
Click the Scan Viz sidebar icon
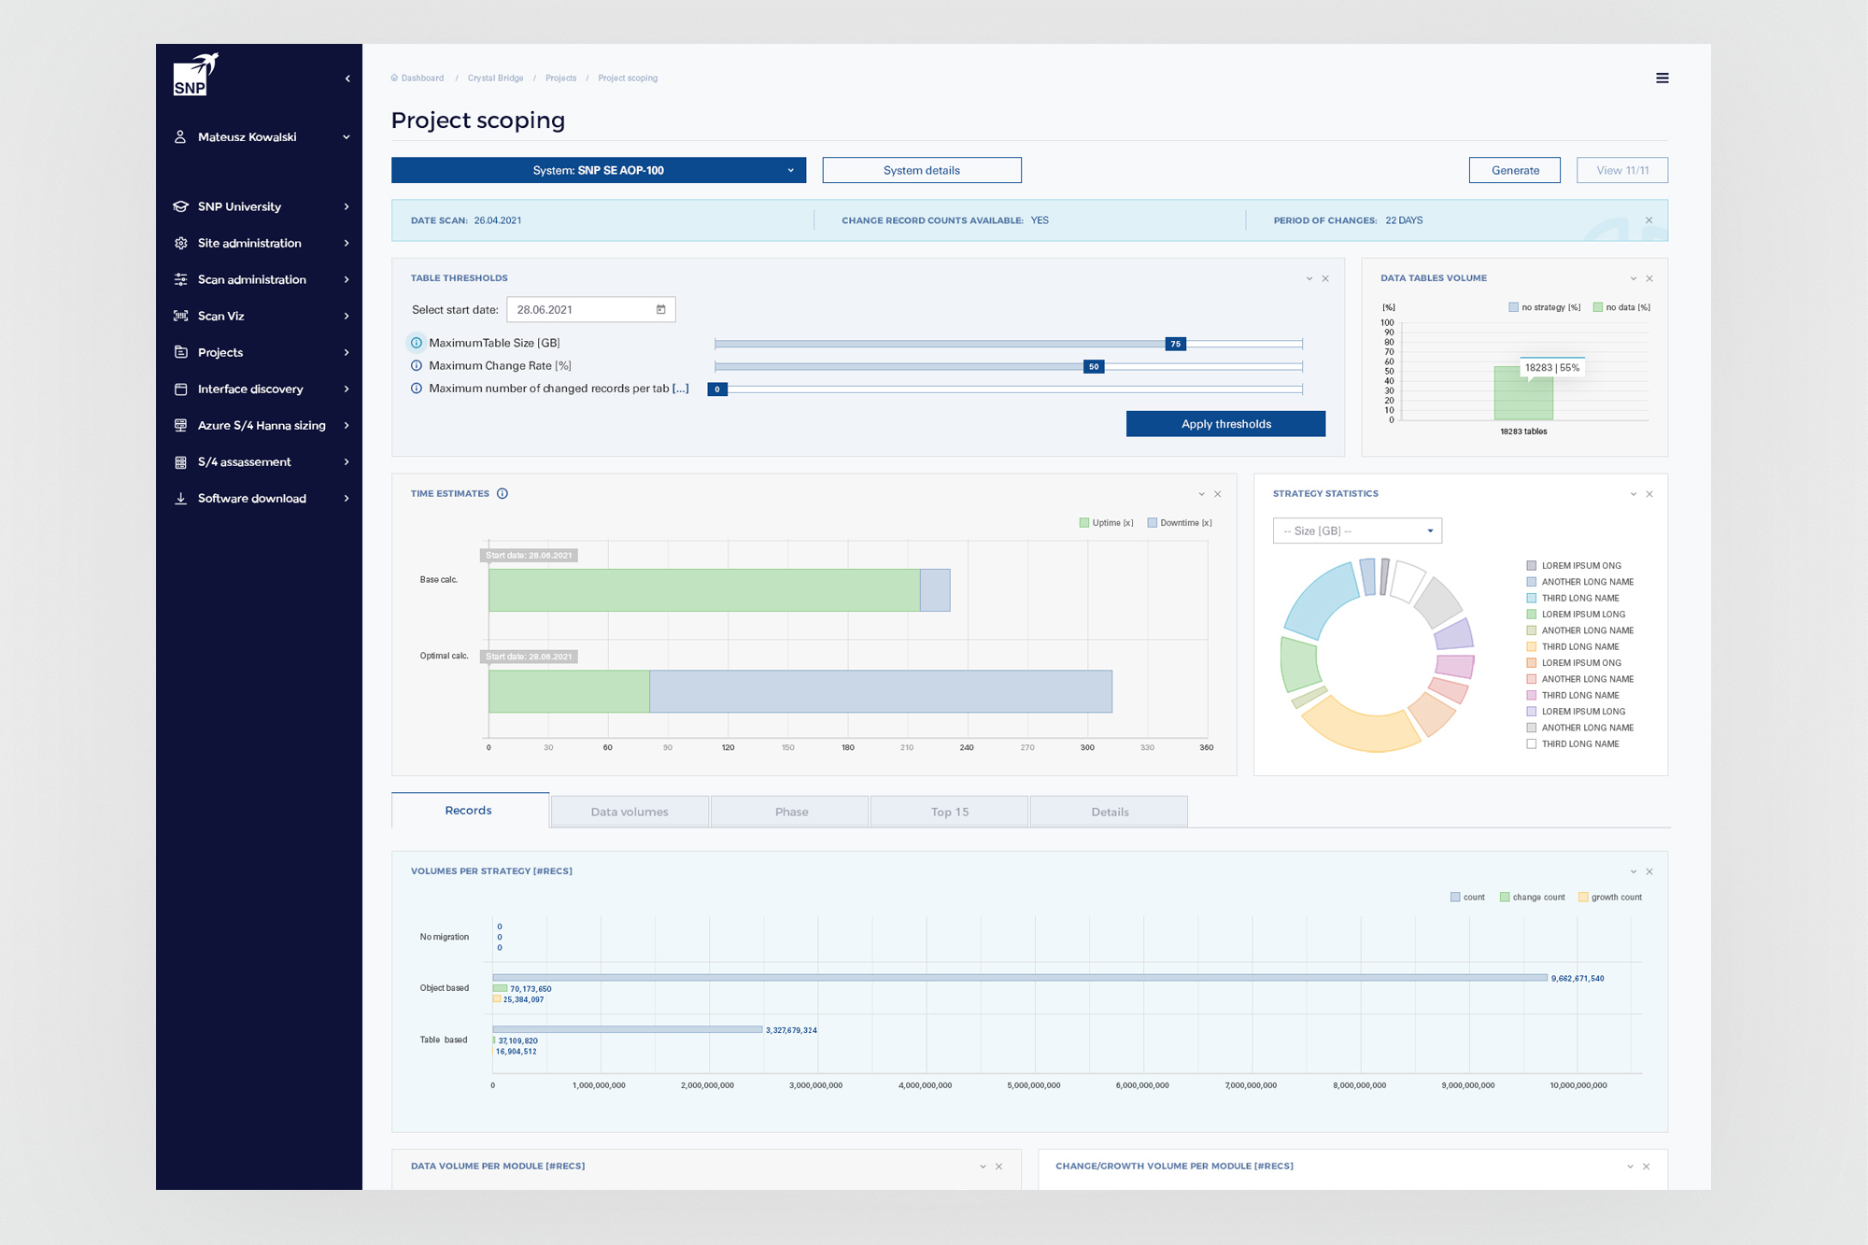click(x=180, y=316)
